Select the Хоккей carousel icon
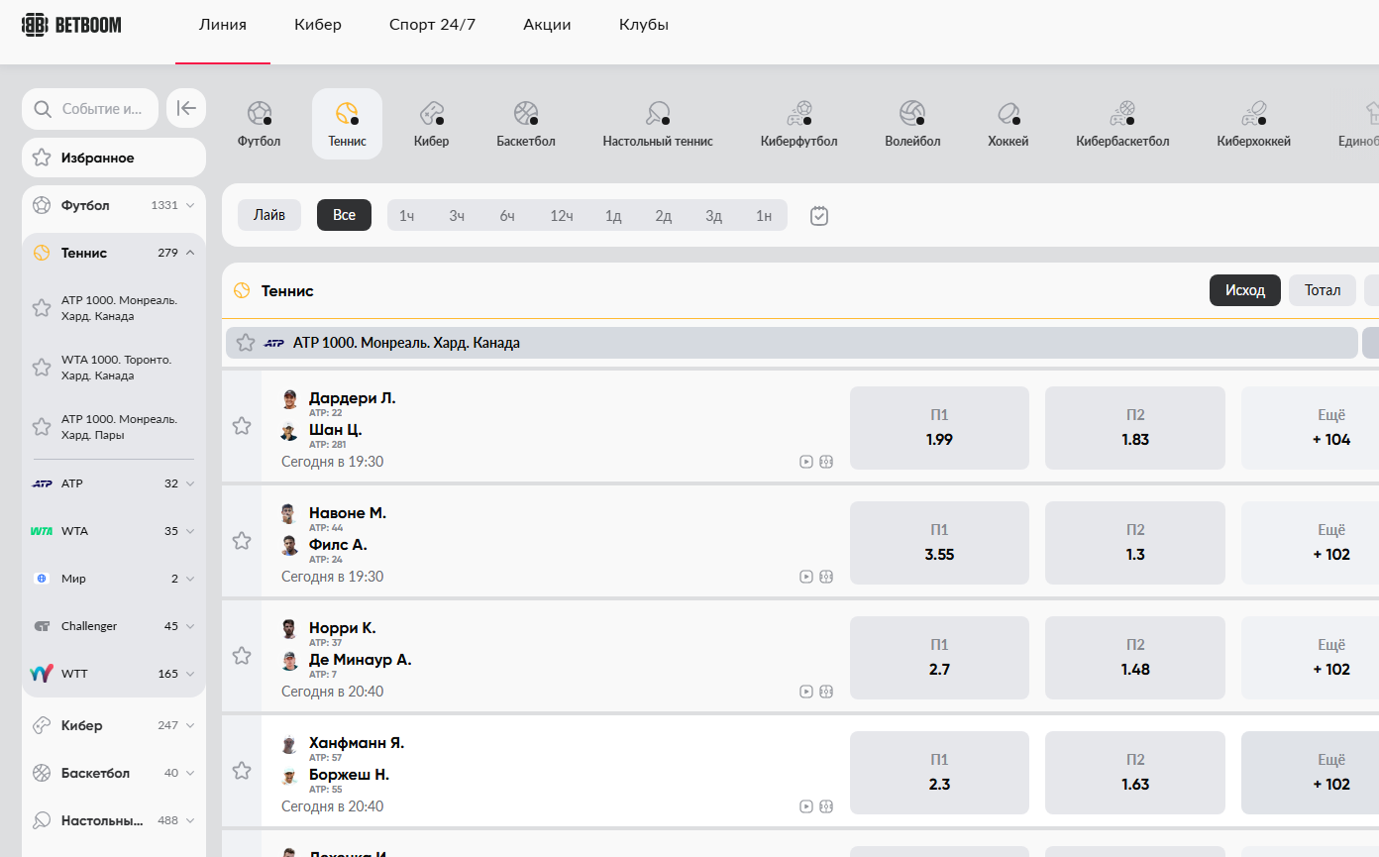The height and width of the screenshot is (857, 1379). pyautogui.click(x=1008, y=124)
